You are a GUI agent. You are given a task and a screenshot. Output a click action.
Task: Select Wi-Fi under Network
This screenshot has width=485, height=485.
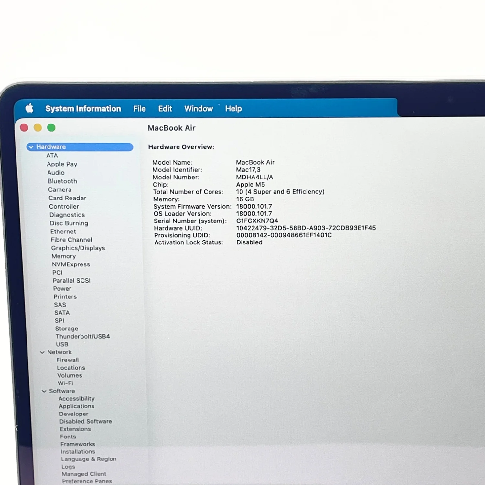point(66,383)
